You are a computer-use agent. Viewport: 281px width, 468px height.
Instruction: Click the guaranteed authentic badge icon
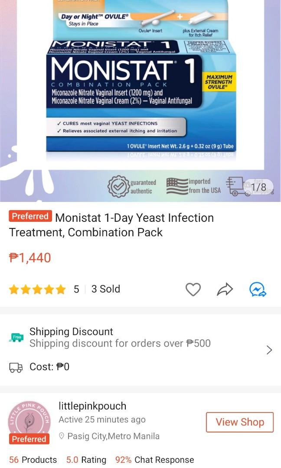(118, 186)
